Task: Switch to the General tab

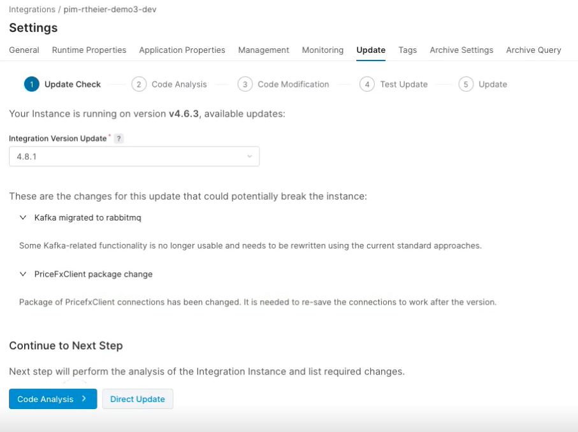Action: [x=24, y=50]
